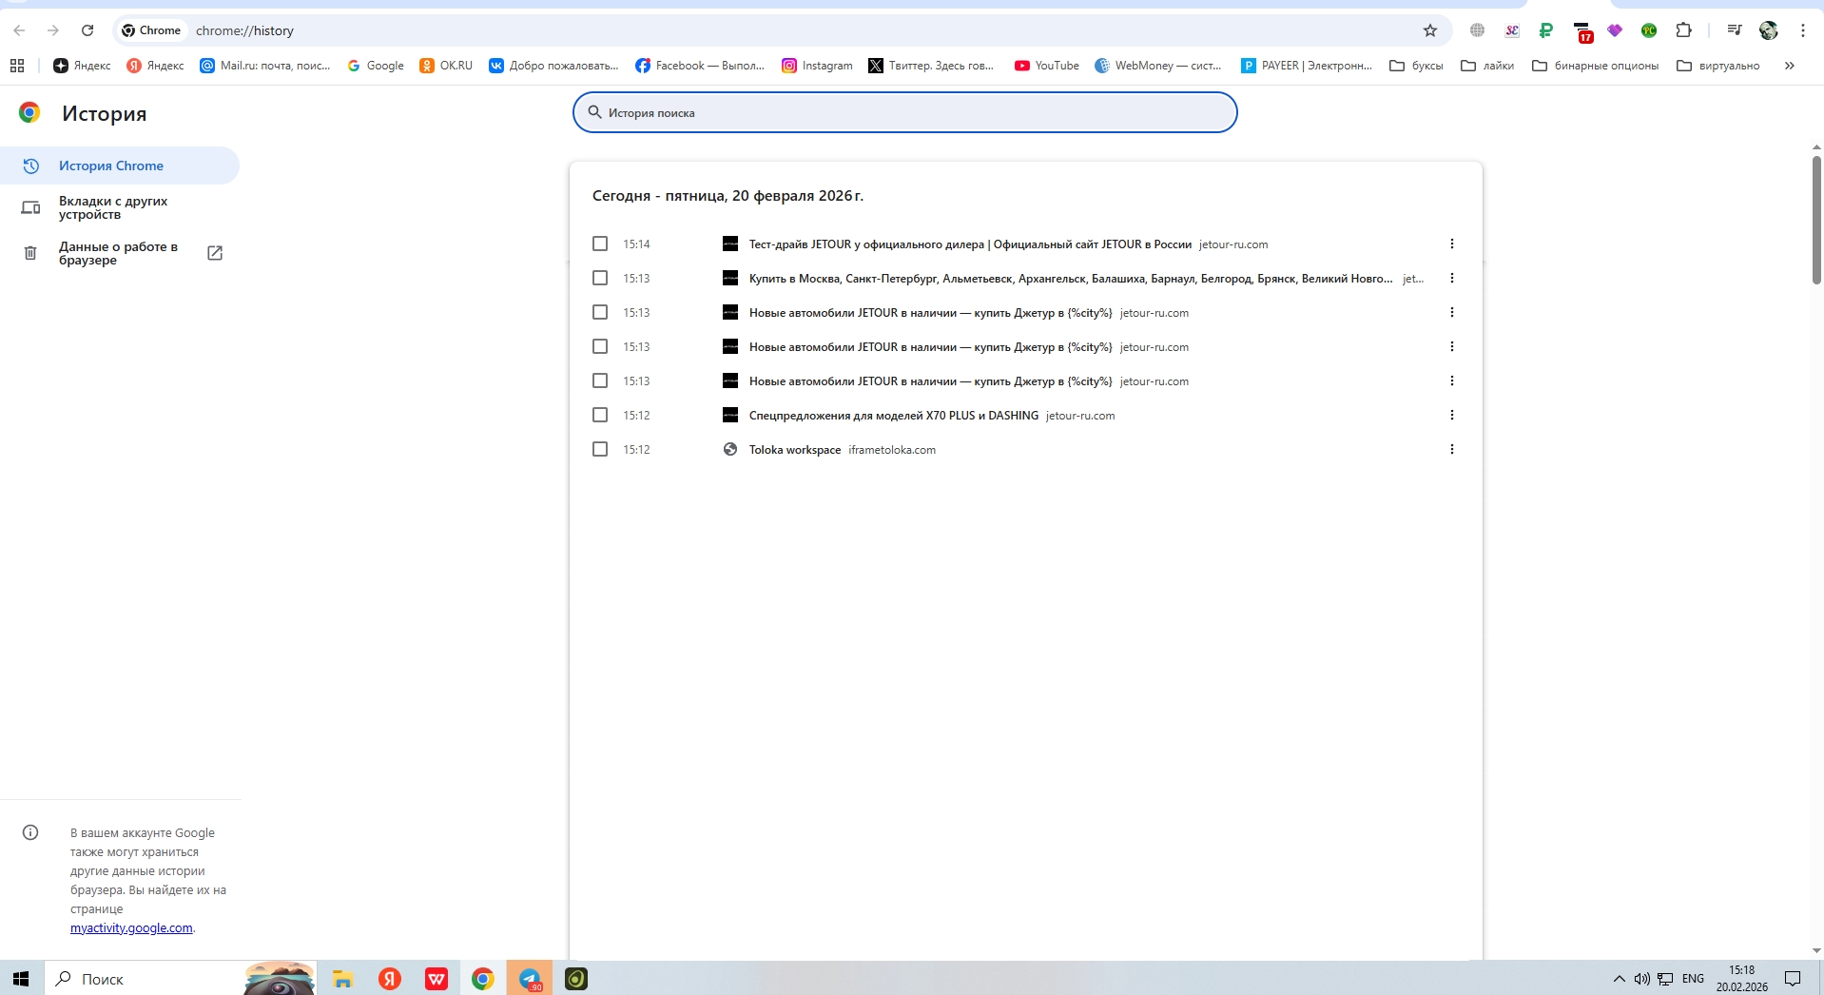Screen dimensions: 1824x995
Task: Select checkbox for 'Тест-драйв JETOUR' entry
Action: 600,244
